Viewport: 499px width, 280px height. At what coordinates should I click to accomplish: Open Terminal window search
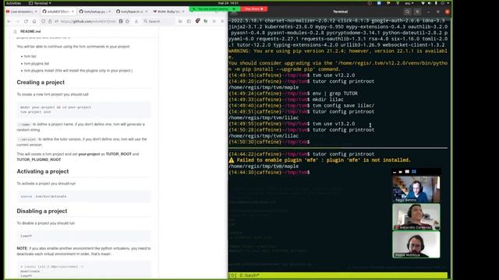[407, 12]
